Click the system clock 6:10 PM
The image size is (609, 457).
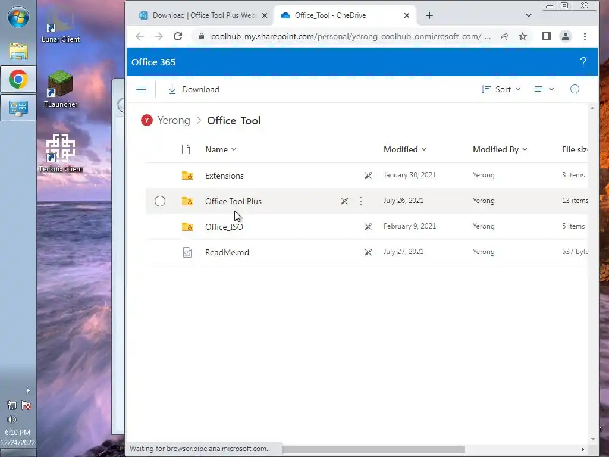[17, 432]
